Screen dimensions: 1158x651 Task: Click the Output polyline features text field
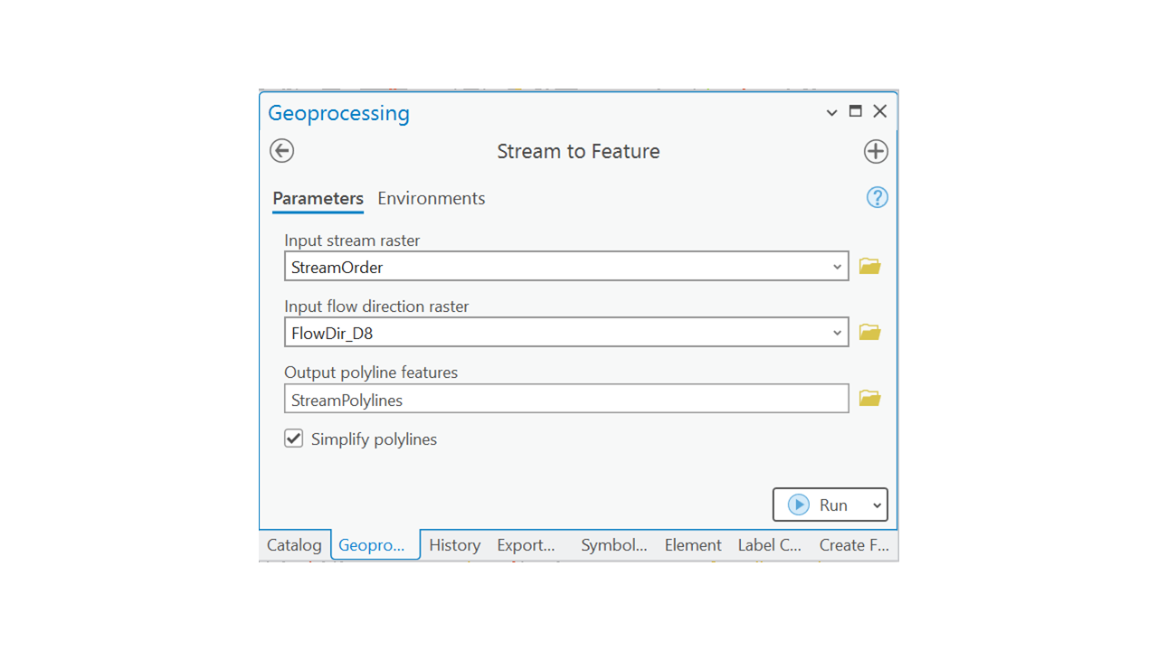click(x=565, y=400)
